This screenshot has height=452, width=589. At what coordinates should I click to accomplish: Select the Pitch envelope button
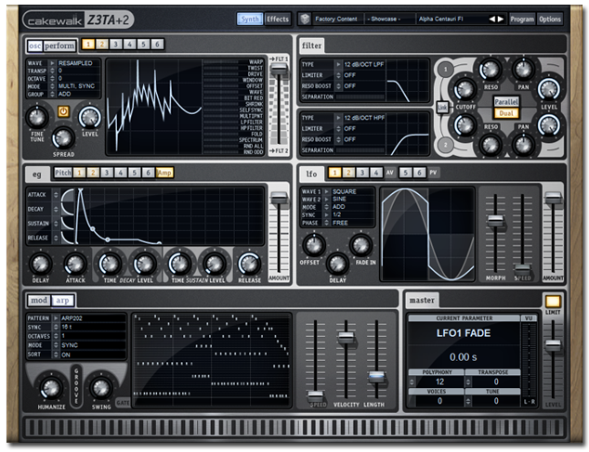point(63,173)
